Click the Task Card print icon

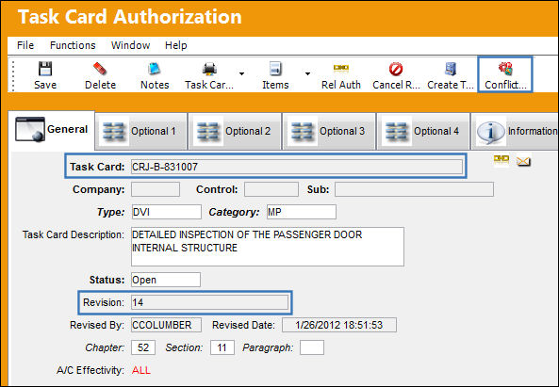(x=209, y=69)
